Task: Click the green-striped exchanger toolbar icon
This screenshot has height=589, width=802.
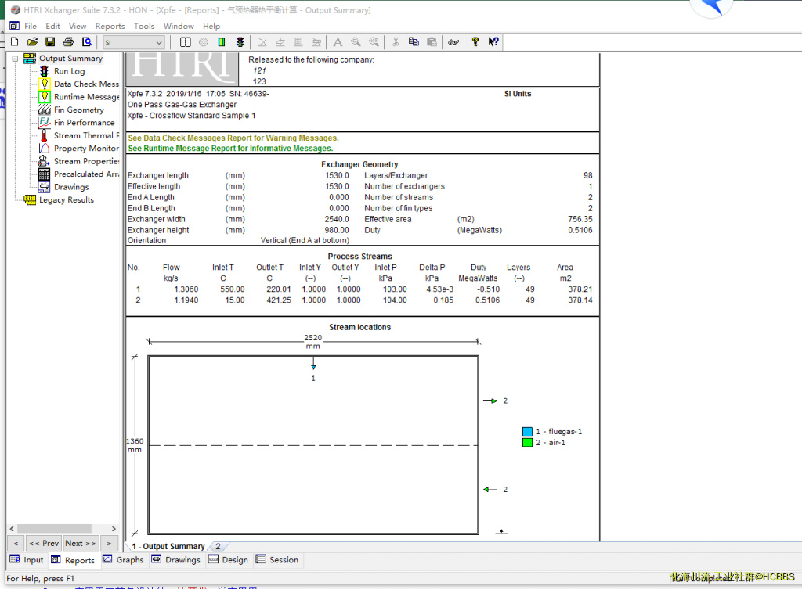Action: [x=222, y=42]
